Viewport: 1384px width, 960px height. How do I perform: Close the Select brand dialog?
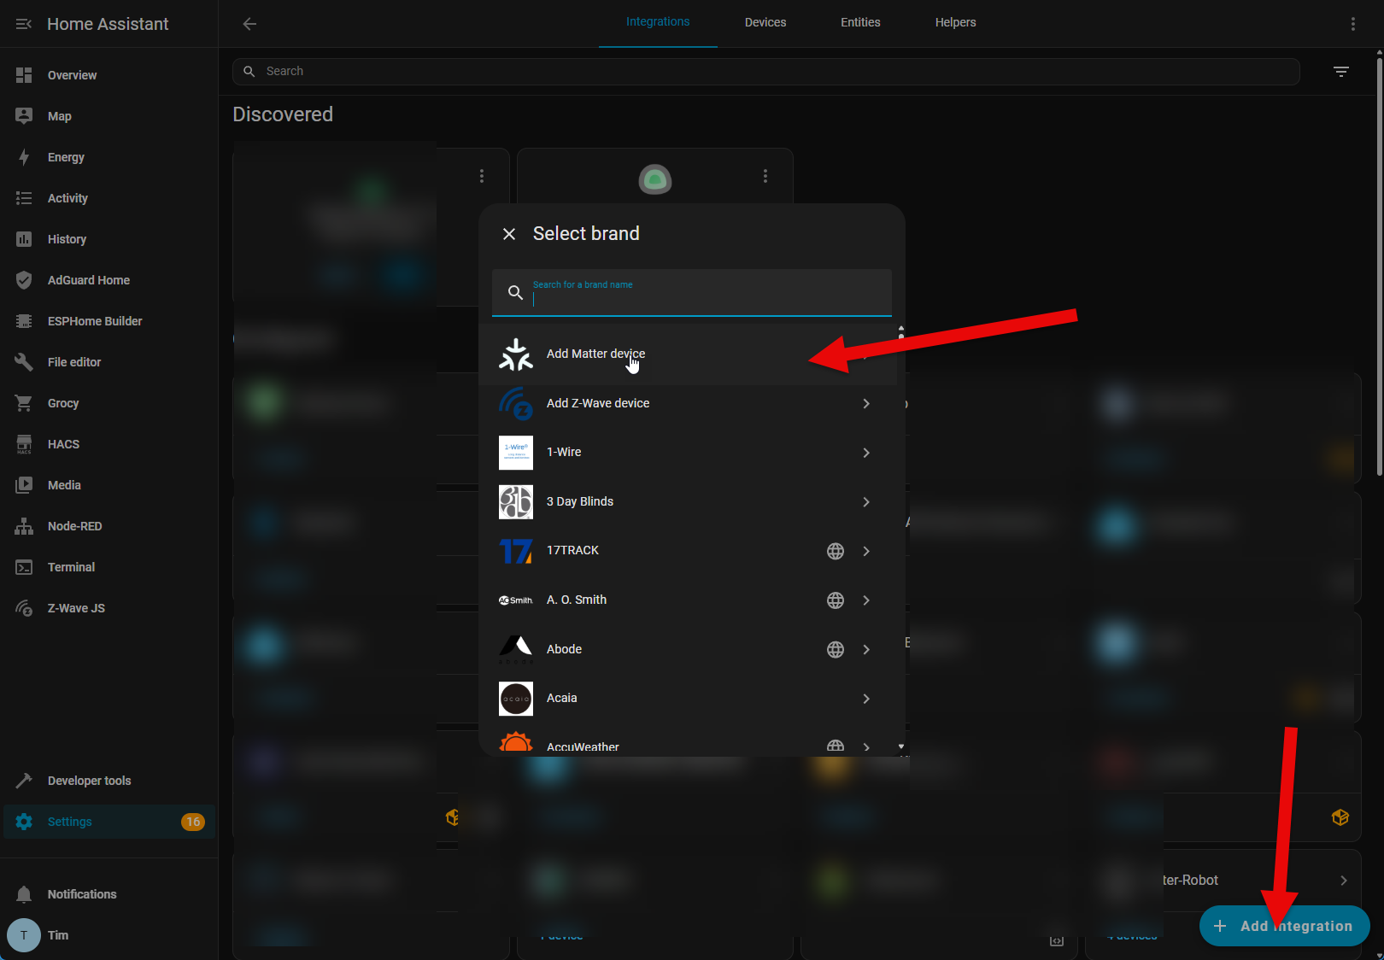pos(509,234)
